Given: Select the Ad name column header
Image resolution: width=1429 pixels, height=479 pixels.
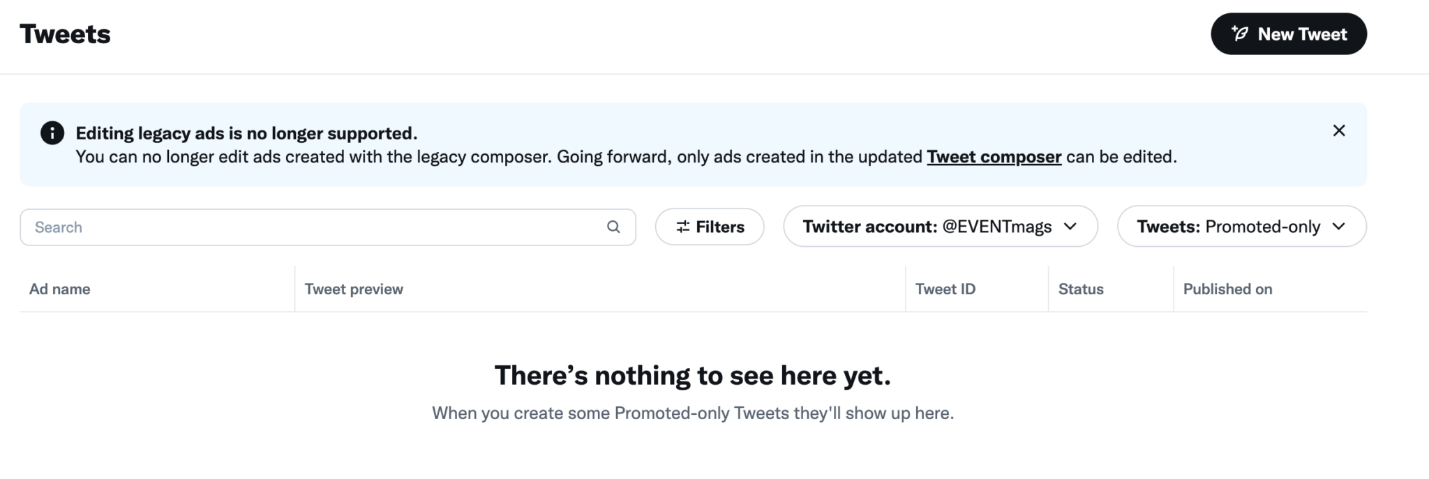Looking at the screenshot, I should point(60,289).
